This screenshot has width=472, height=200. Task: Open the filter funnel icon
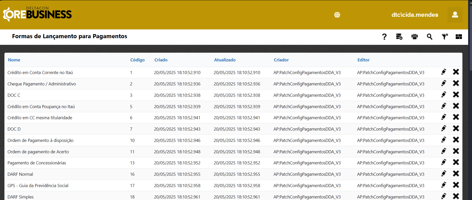444,37
